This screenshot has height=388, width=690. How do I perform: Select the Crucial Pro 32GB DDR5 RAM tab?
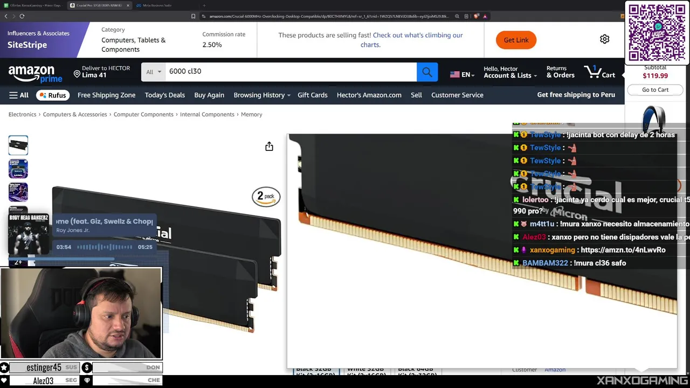[x=100, y=5]
